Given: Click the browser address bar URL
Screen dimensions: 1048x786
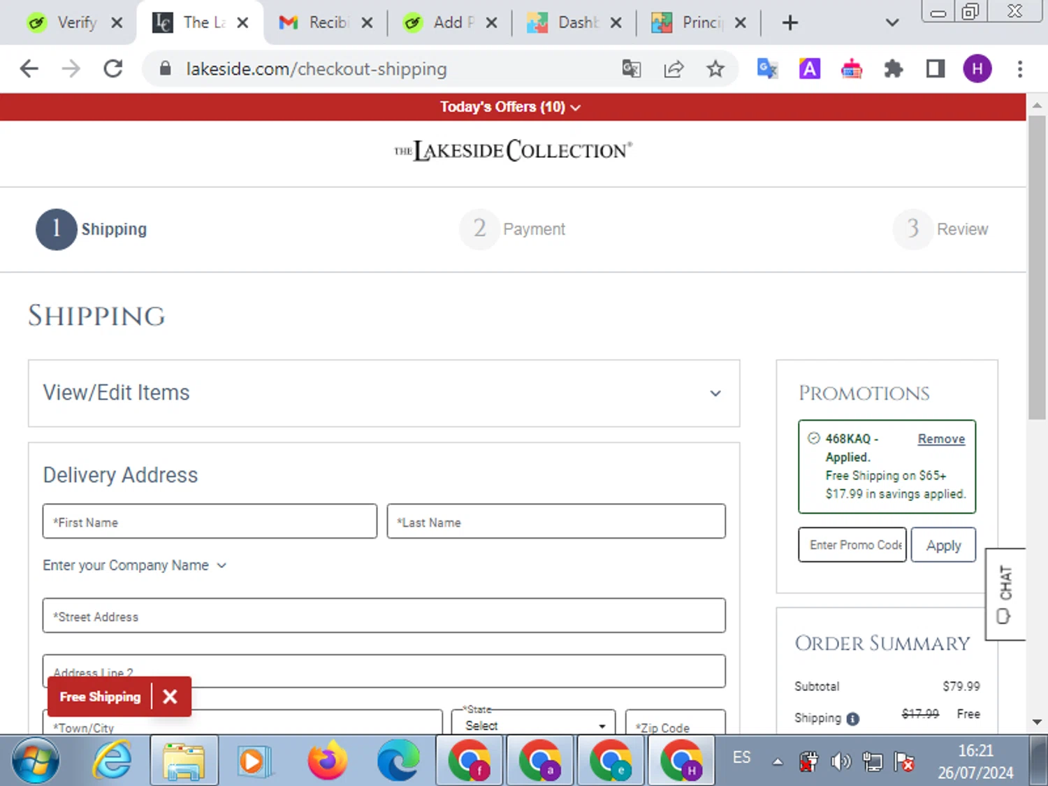Looking at the screenshot, I should click(316, 68).
